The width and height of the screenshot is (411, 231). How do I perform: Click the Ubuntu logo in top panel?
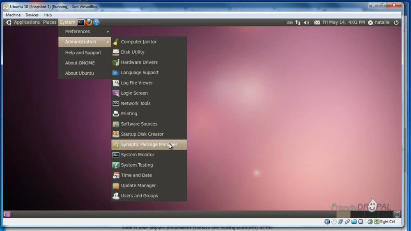pos(9,22)
